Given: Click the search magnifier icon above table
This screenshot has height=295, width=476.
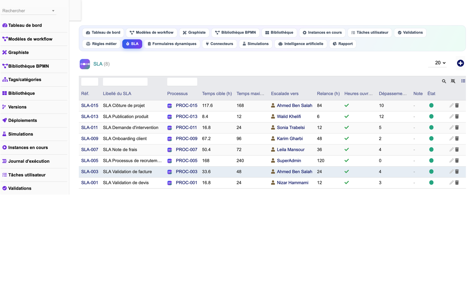Looking at the screenshot, I should pos(444,81).
